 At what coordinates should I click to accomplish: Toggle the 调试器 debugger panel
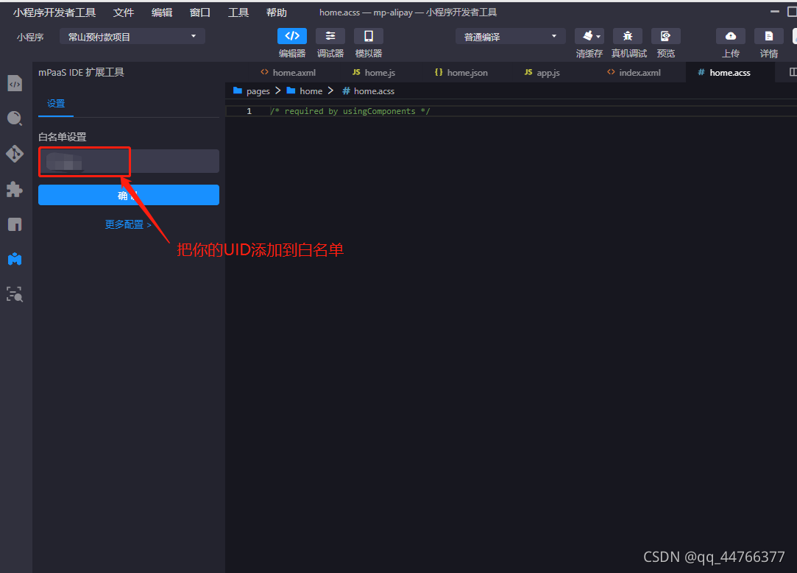click(330, 36)
